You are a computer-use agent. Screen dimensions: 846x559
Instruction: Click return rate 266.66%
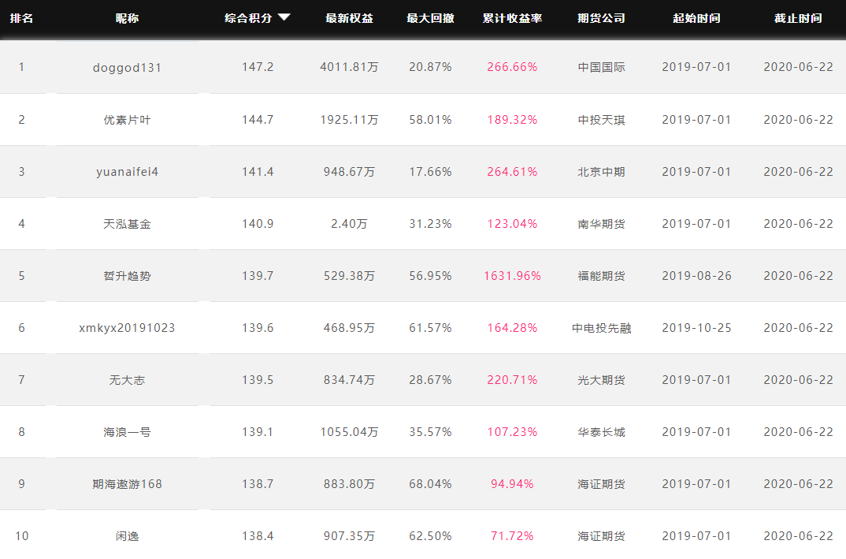point(512,67)
